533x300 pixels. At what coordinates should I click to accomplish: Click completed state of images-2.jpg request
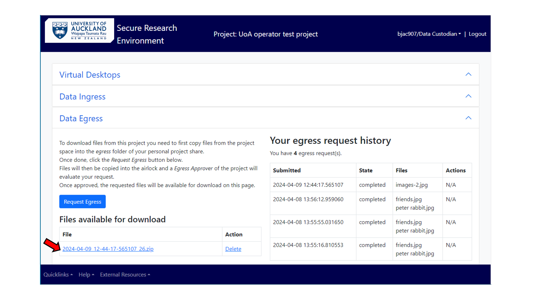372,185
